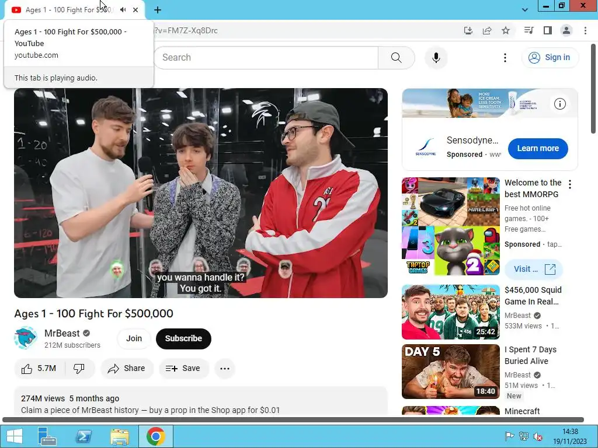Open the TapTop Games ad thumbnail

pos(450,226)
